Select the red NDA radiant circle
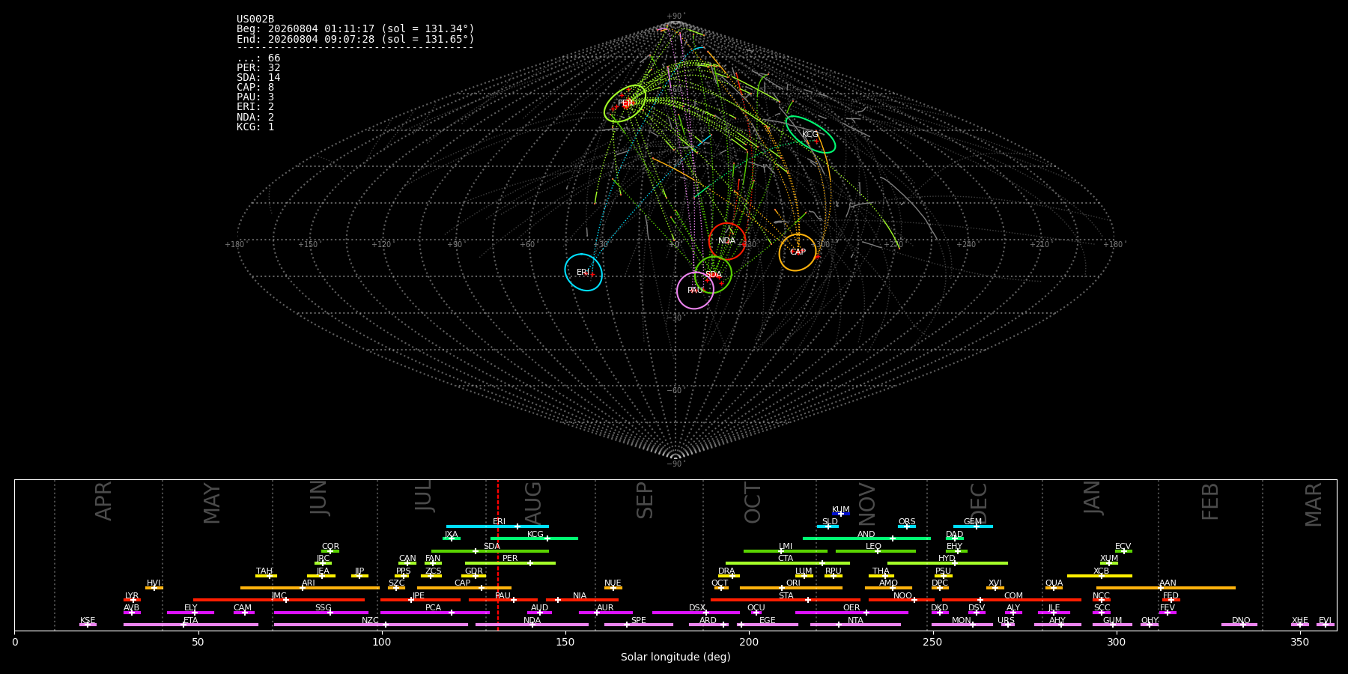The width and height of the screenshot is (1348, 674). (727, 241)
